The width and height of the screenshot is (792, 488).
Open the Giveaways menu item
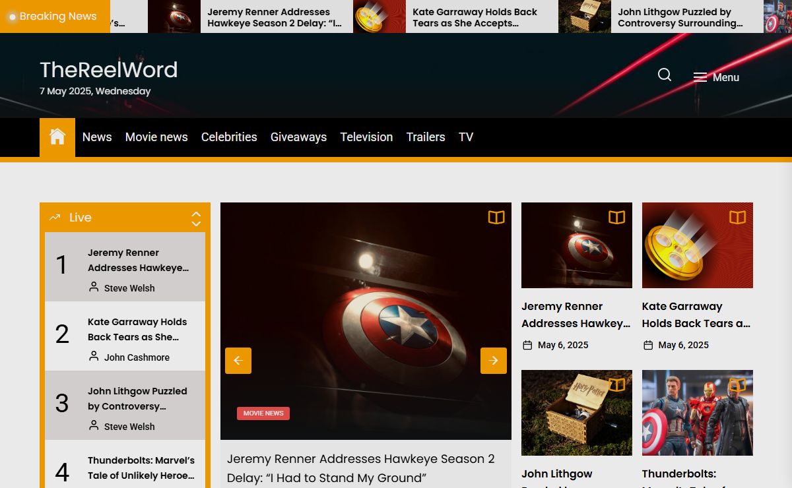click(x=298, y=137)
